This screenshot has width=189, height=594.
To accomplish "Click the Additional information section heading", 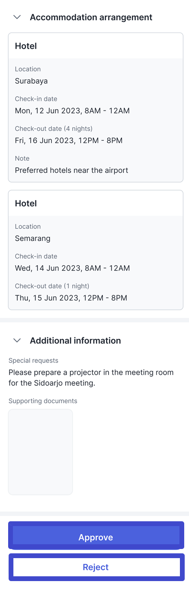I will tap(75, 341).
